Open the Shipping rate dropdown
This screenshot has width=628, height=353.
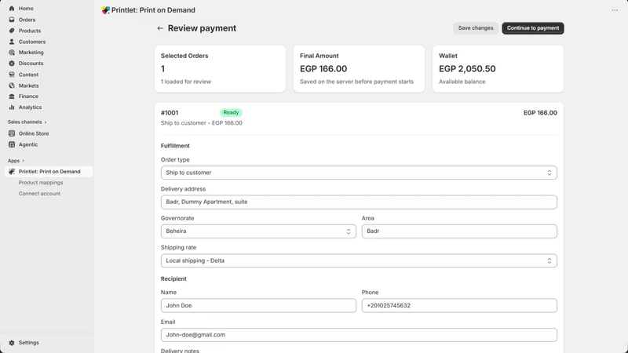[x=359, y=260]
